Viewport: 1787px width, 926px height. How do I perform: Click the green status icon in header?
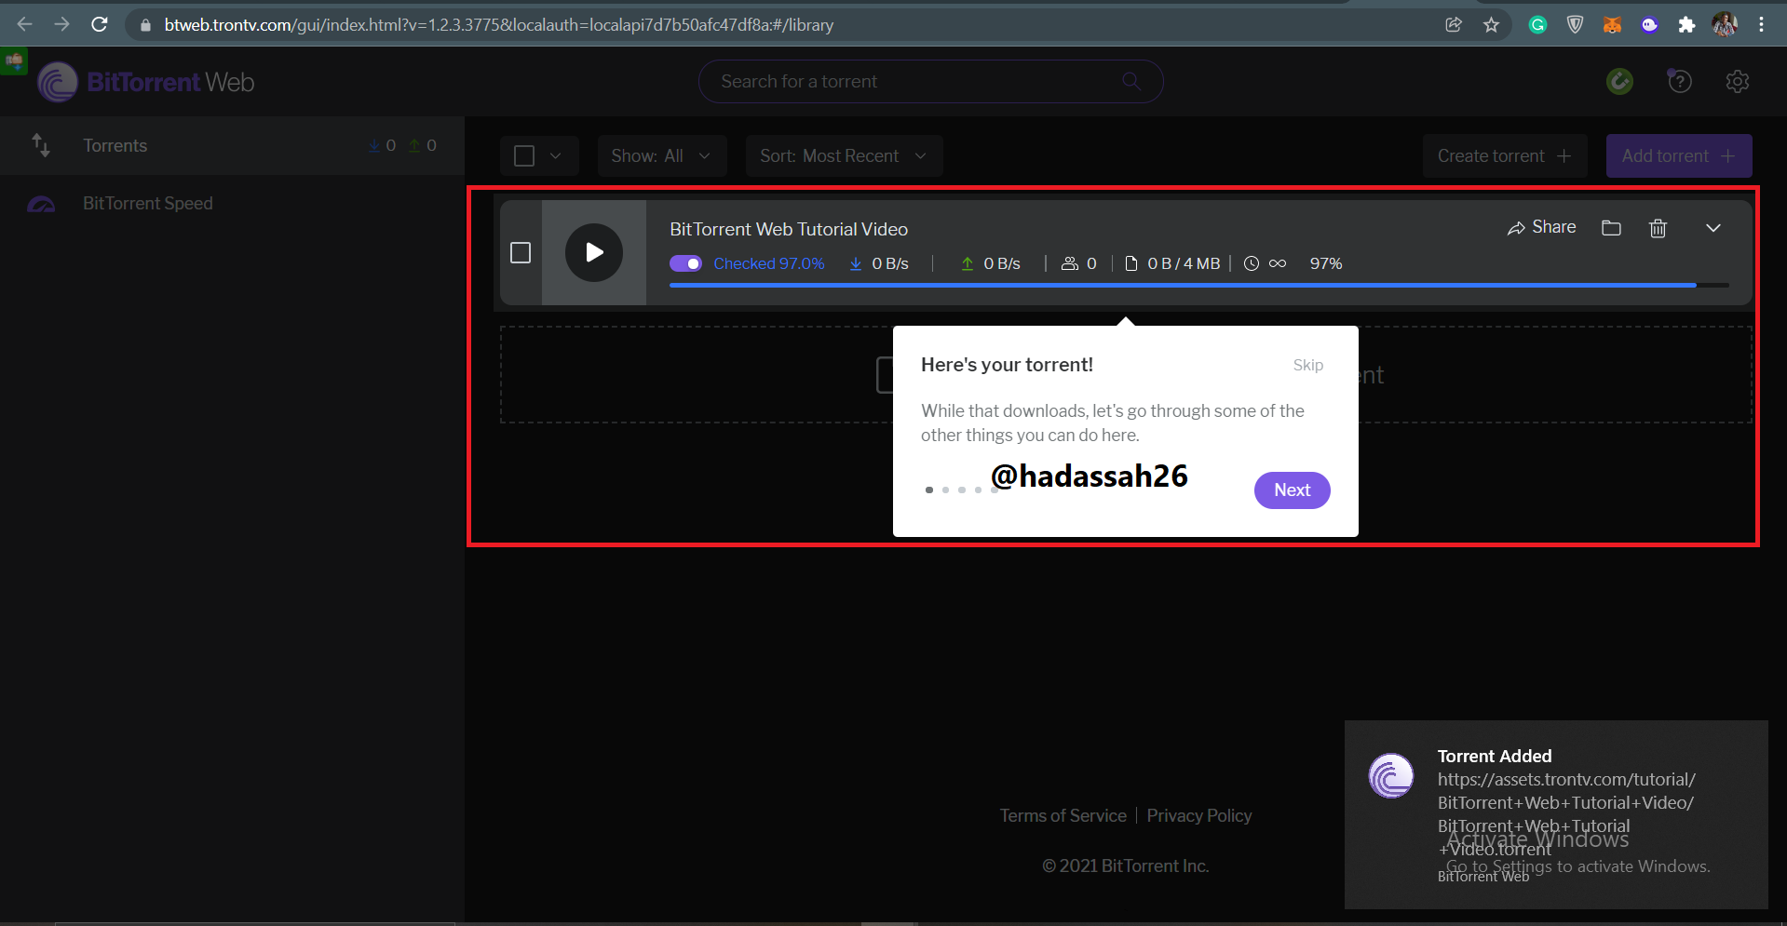[x=1620, y=82]
